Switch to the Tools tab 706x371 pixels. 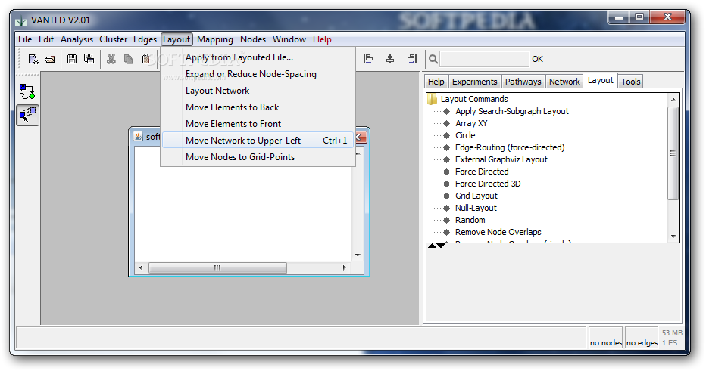pyautogui.click(x=630, y=82)
